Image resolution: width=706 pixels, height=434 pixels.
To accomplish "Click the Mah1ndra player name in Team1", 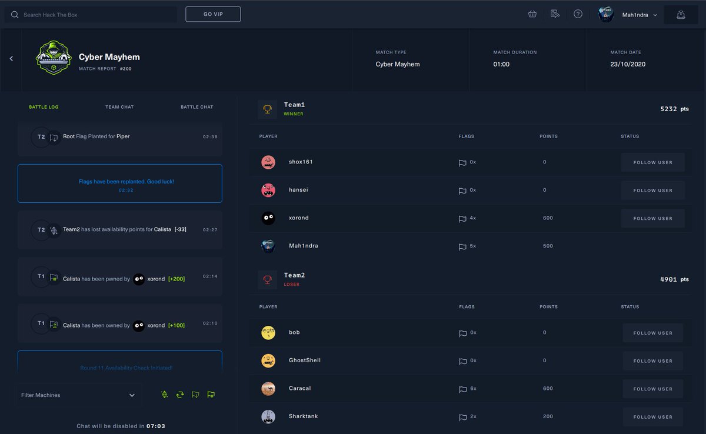I will click(x=304, y=246).
